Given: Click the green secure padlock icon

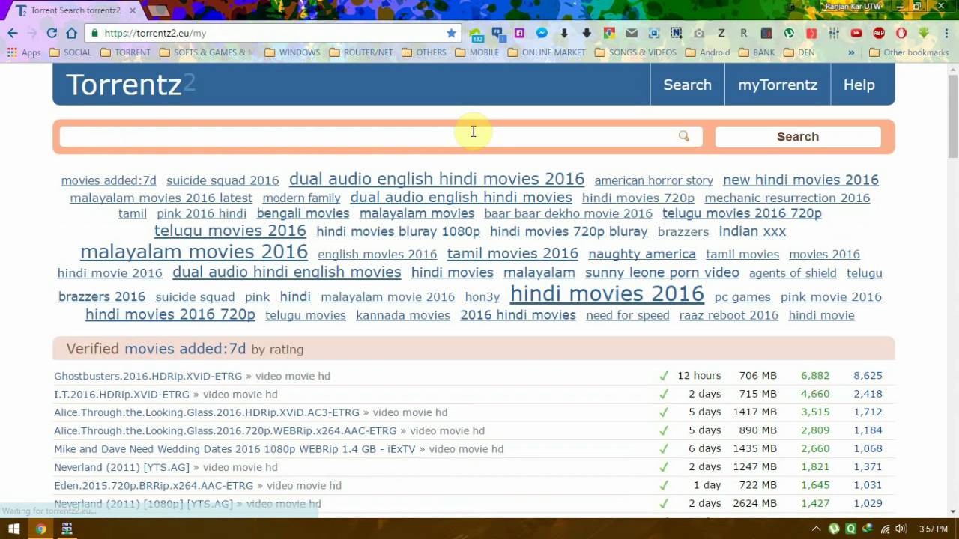Looking at the screenshot, I should (94, 33).
